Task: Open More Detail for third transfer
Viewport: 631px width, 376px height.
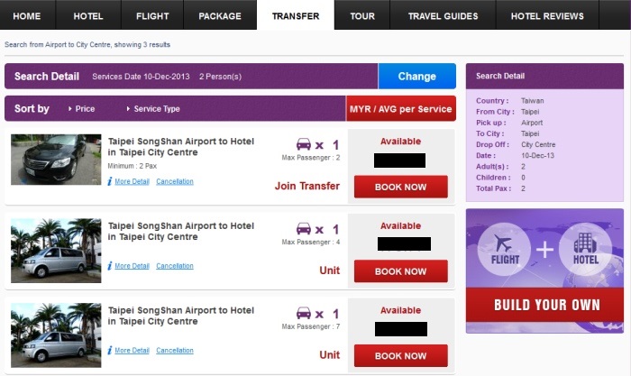Action: coord(132,350)
